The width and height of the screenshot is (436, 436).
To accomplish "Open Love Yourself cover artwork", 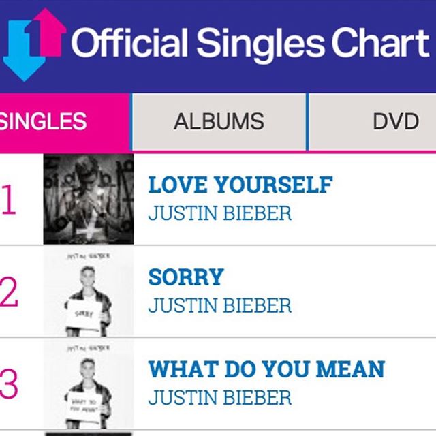I will tap(89, 199).
